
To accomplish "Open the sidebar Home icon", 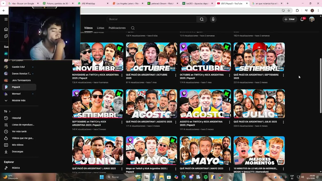I will point(6,29).
